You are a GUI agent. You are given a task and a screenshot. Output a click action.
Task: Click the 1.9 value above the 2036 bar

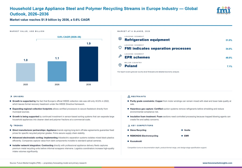pyautogui.click(x=88, y=43)
